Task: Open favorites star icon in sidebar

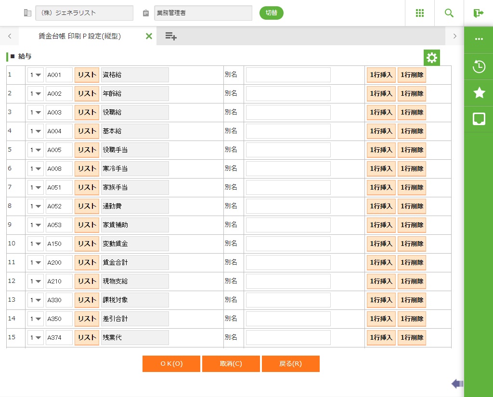Action: 479,93
